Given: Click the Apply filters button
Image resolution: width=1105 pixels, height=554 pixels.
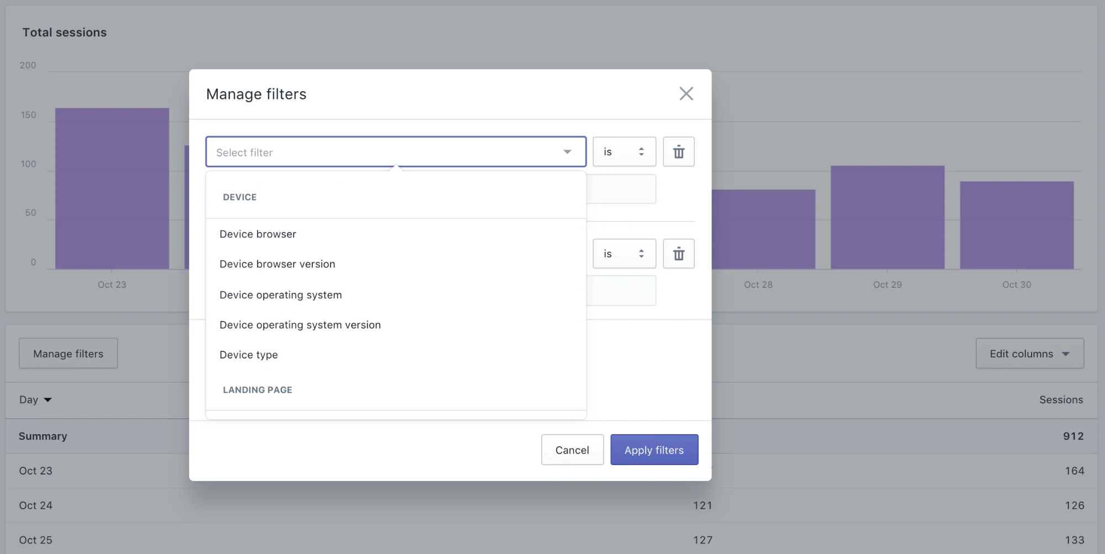Looking at the screenshot, I should pos(654,450).
